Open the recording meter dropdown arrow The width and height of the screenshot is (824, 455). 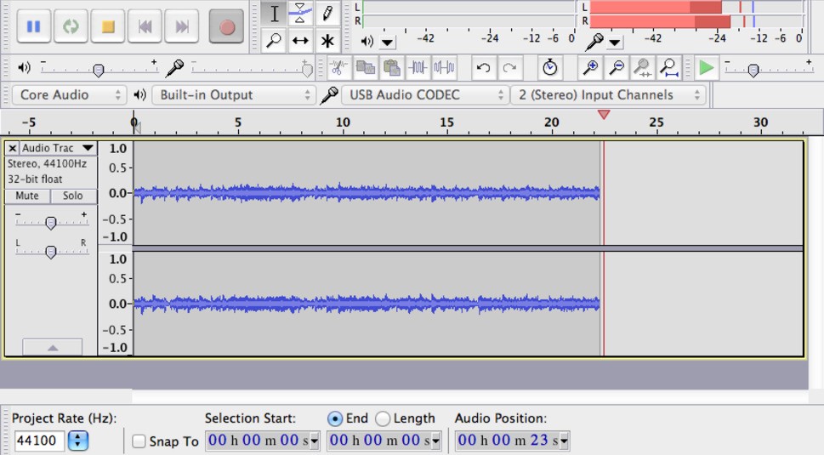(614, 42)
